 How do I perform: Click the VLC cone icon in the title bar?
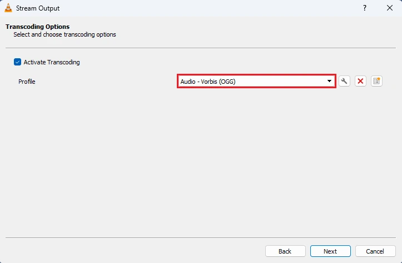tap(8, 8)
